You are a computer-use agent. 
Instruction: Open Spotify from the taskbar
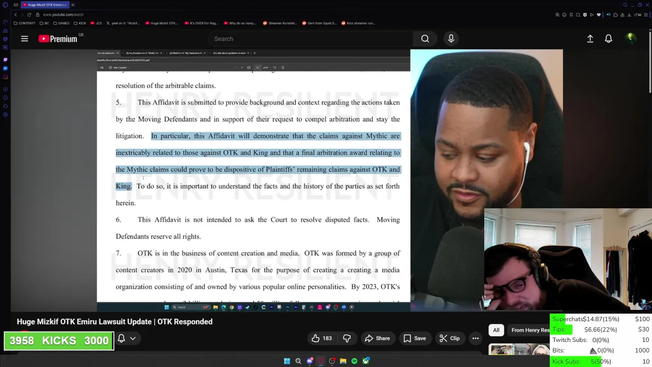(x=355, y=361)
